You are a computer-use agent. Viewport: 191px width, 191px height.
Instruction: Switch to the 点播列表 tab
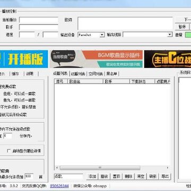[60, 74]
